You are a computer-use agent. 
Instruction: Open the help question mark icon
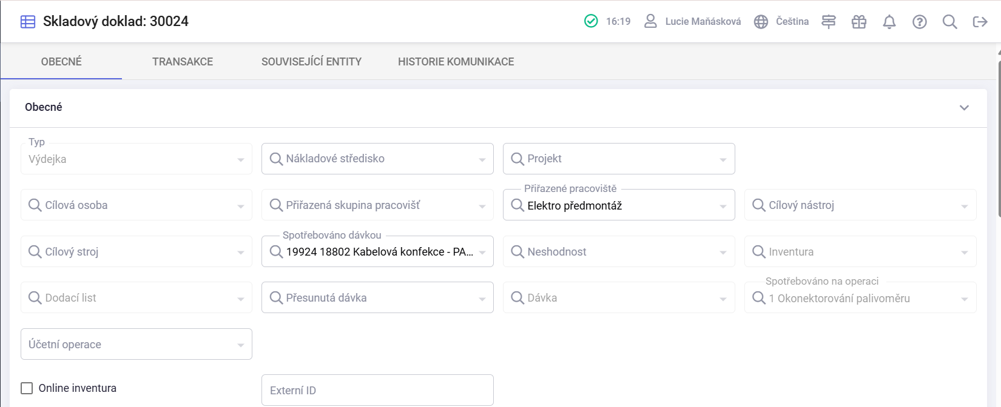pos(920,22)
